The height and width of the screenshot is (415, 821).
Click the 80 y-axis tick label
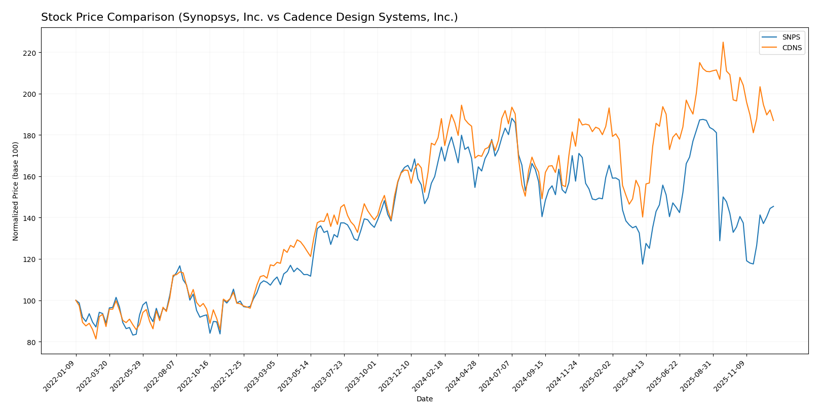pyautogui.click(x=31, y=342)
